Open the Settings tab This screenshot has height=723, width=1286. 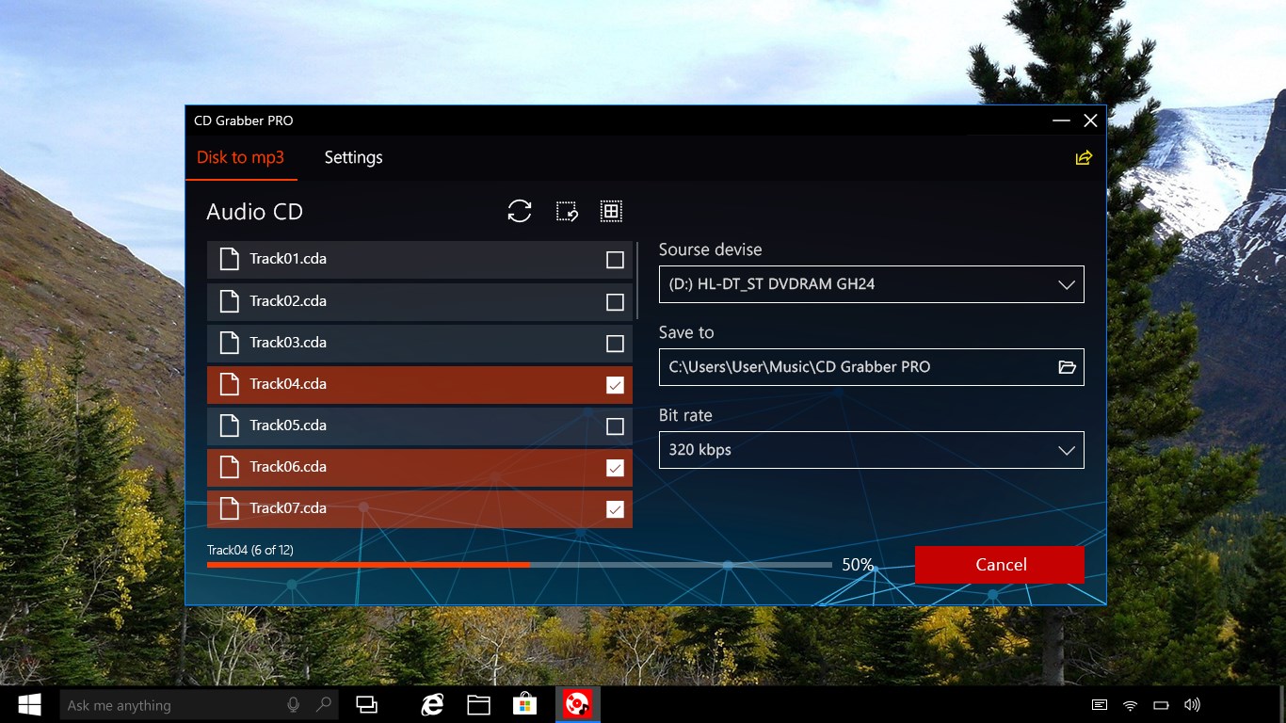354,157
